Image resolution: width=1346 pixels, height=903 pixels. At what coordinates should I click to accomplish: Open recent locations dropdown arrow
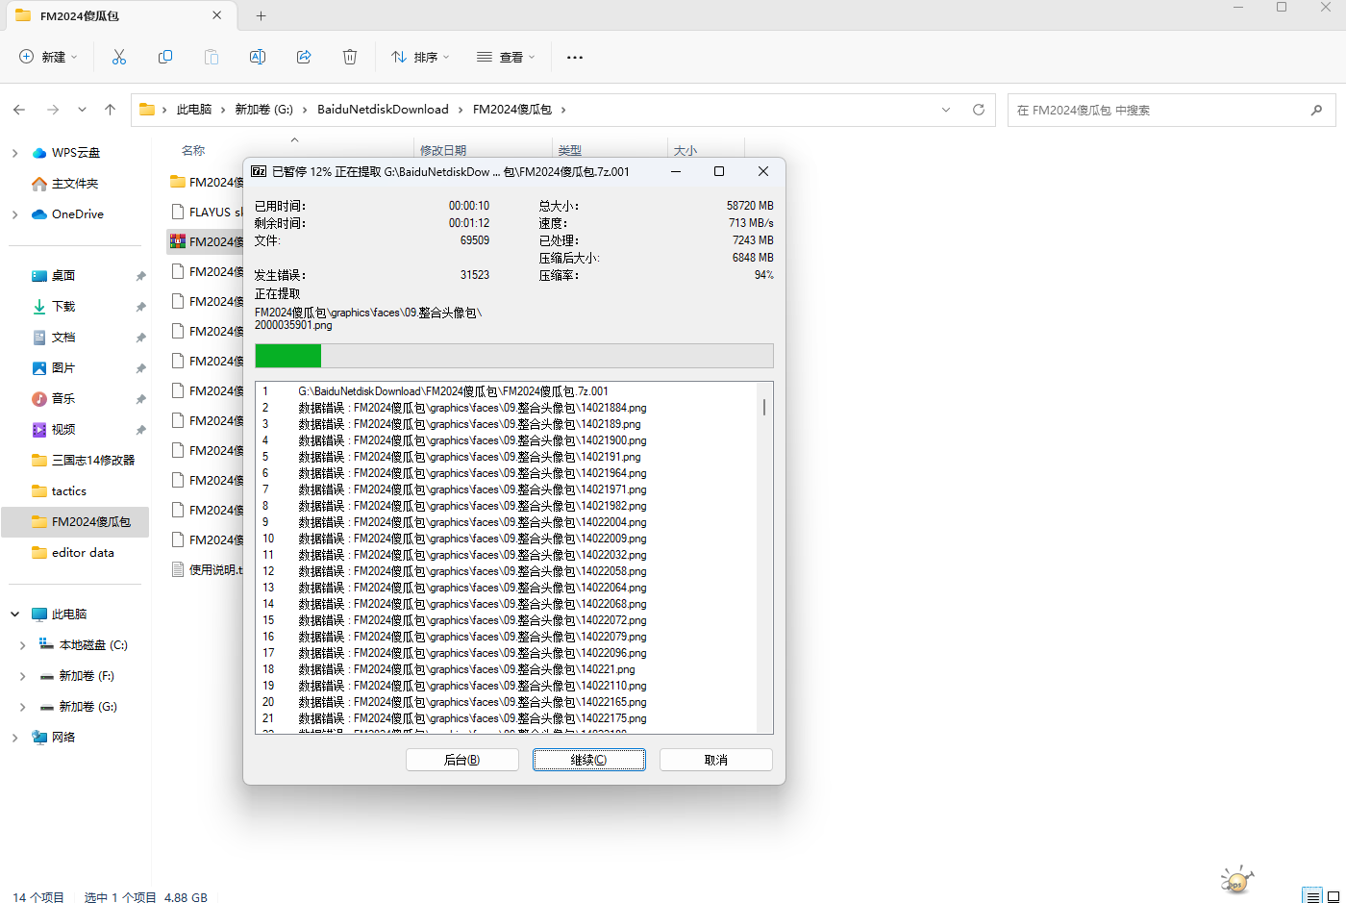82,110
